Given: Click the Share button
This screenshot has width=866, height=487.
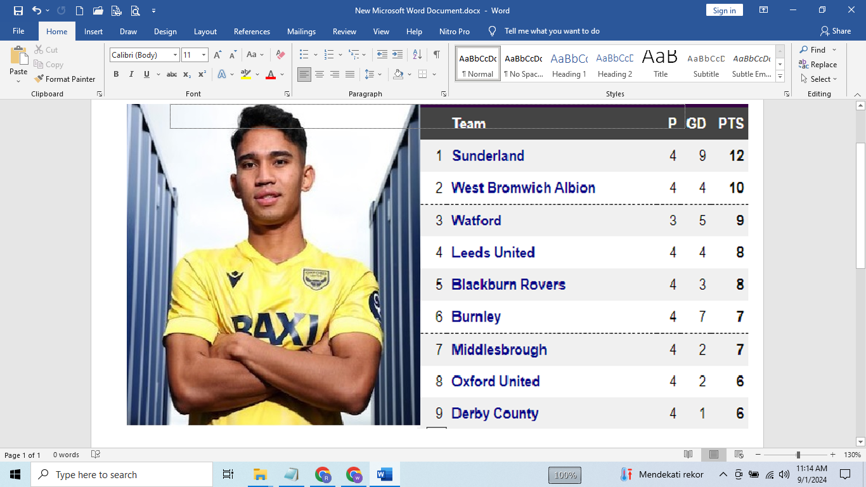Looking at the screenshot, I should [x=836, y=31].
